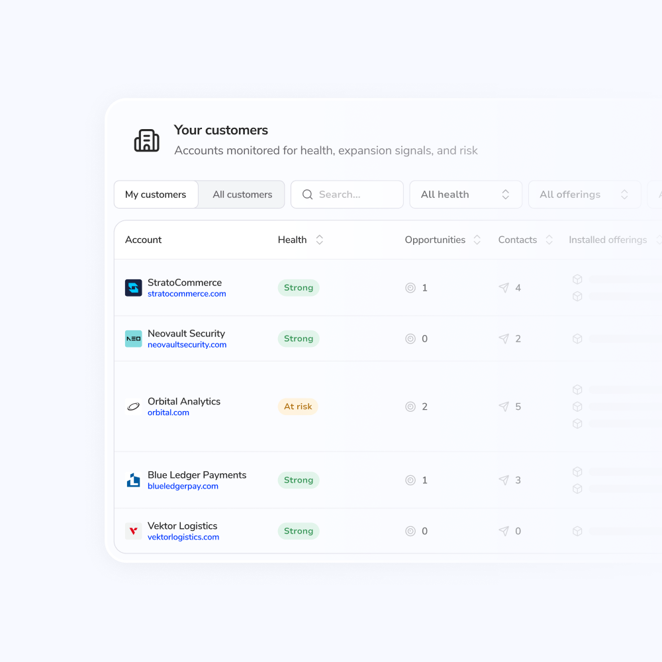Open the All offerings filter dropdown
This screenshot has width=662, height=662.
[585, 194]
